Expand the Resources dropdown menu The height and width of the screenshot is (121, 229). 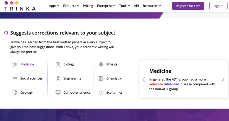152,6
